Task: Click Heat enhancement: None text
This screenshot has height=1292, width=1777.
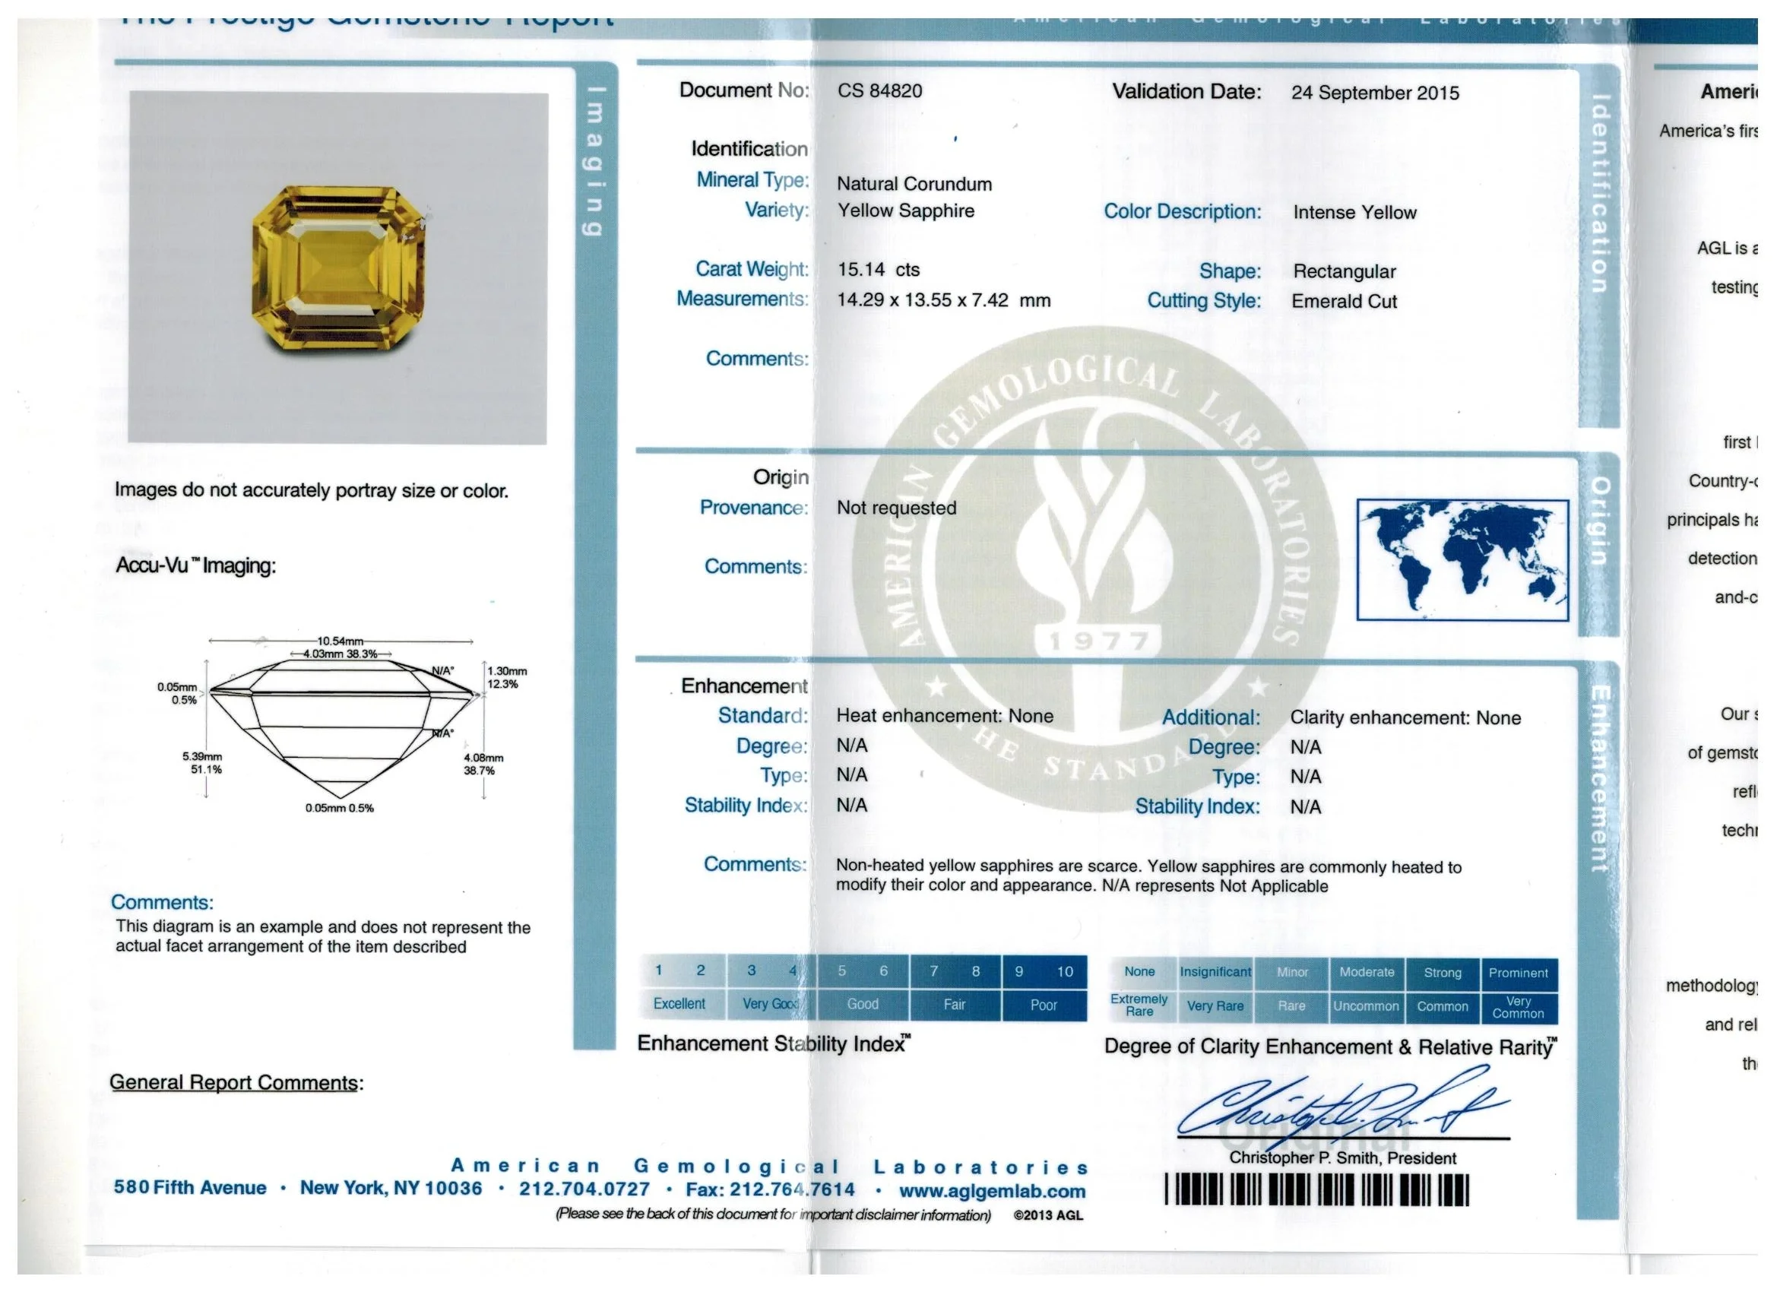Action: tap(945, 716)
